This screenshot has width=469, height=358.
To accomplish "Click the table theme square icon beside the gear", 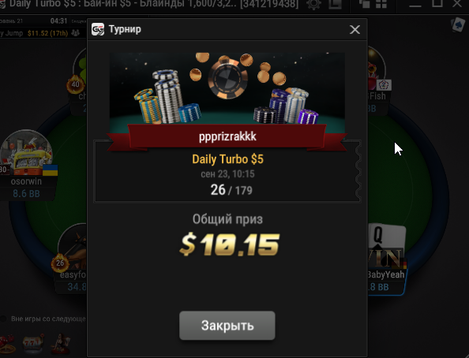I will click(x=335, y=4).
